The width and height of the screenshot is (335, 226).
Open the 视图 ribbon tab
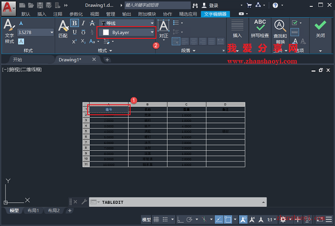tap(95, 14)
